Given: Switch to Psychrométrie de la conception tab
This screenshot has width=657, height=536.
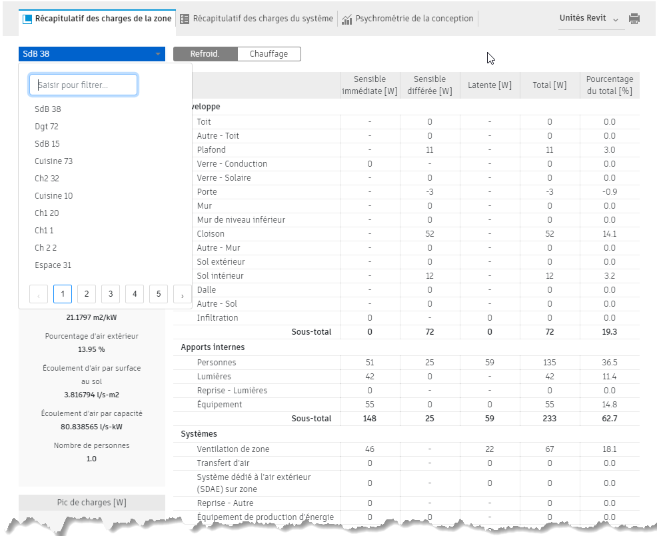Looking at the screenshot, I should click(408, 19).
